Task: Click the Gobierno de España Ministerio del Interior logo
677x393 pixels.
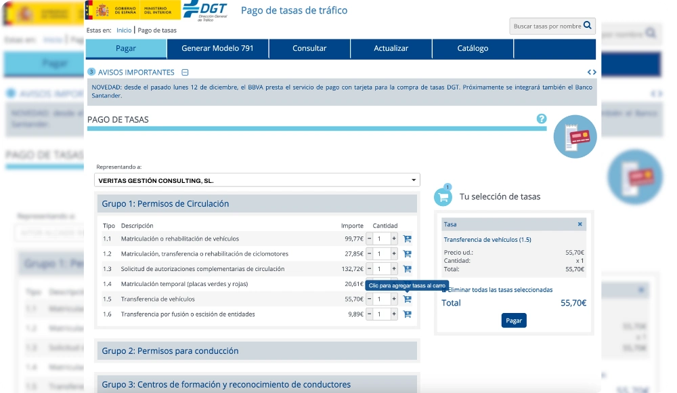Action: tap(131, 11)
